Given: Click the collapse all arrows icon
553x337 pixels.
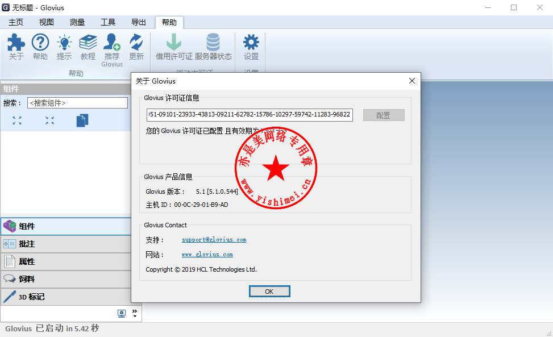Looking at the screenshot, I should (49, 120).
